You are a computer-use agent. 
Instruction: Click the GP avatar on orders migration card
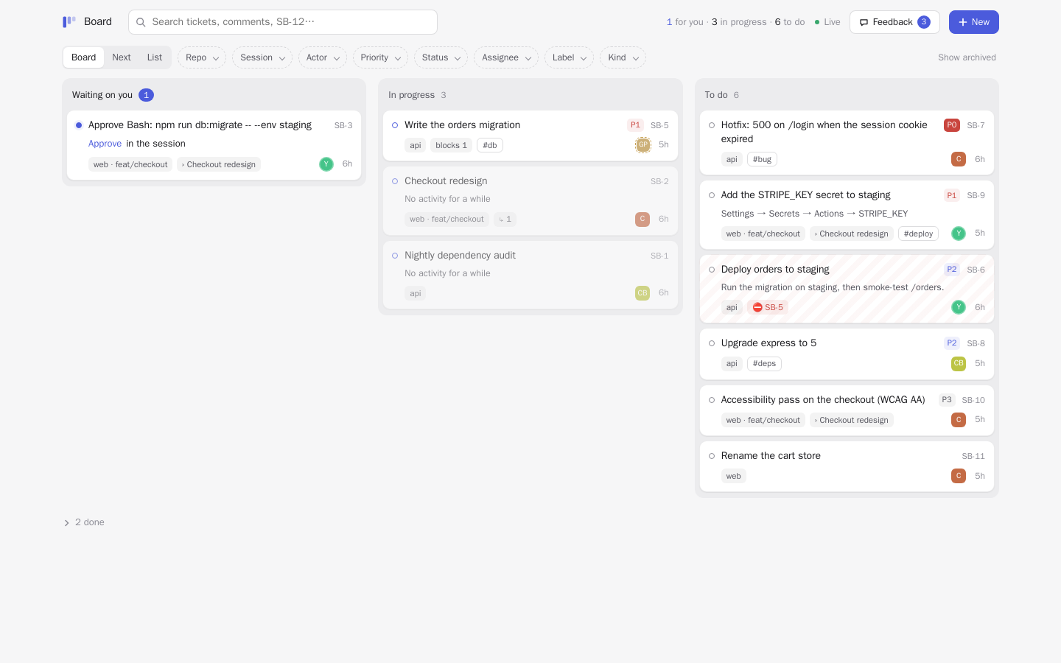(x=643, y=145)
